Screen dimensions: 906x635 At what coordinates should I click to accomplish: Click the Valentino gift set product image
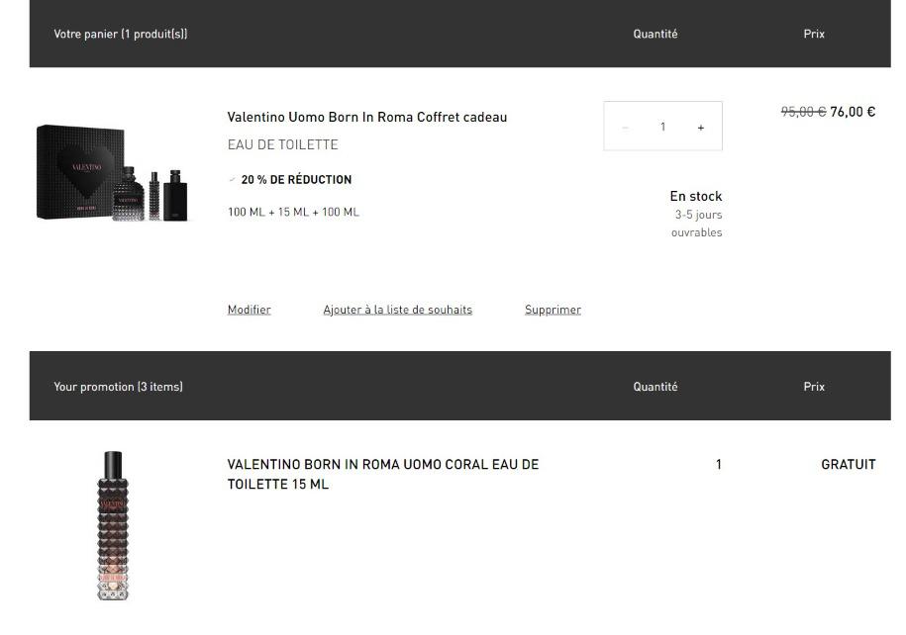(x=112, y=172)
